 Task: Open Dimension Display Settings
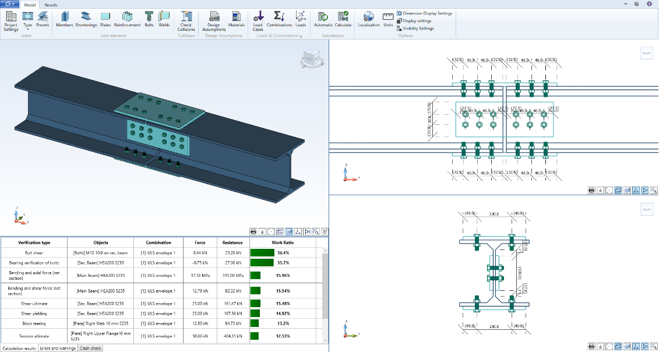coord(427,13)
